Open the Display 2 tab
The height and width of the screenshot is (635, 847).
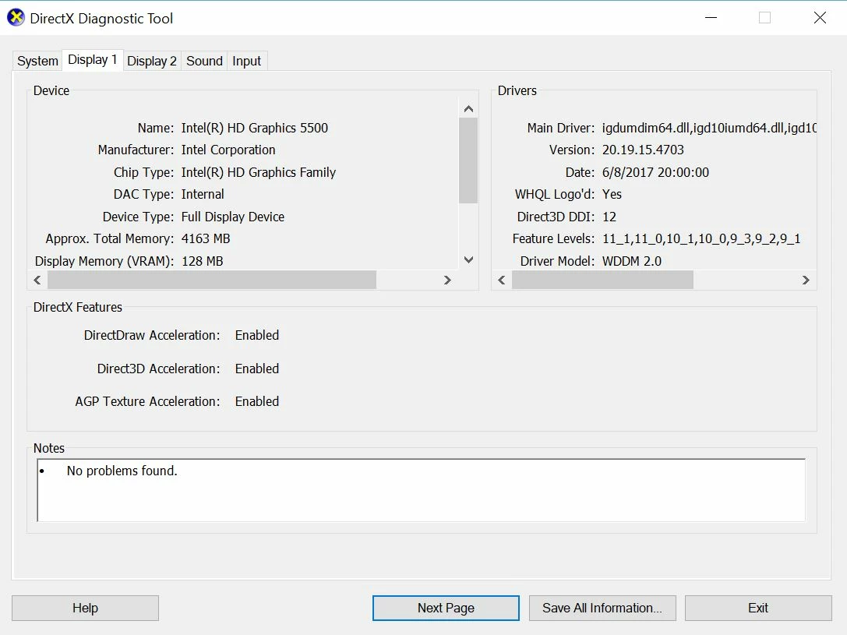pyautogui.click(x=152, y=61)
